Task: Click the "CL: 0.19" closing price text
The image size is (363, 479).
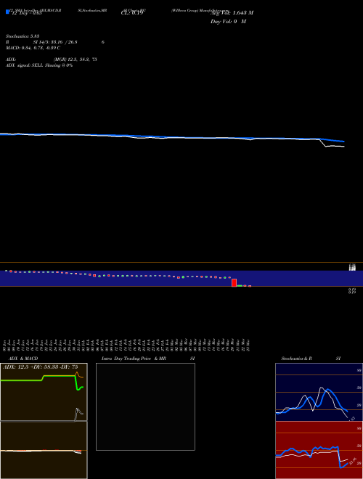Action: (x=132, y=13)
